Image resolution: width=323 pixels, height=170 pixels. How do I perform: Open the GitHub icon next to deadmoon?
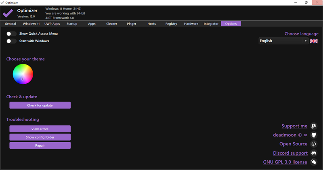pyautogui.click(x=314, y=135)
